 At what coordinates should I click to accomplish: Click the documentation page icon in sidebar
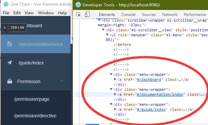(10, 44)
